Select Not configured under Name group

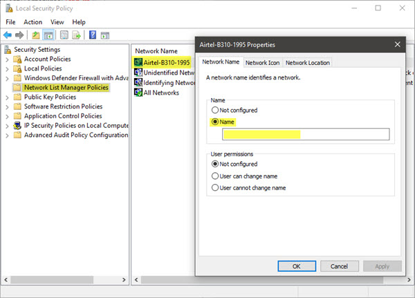(215, 110)
